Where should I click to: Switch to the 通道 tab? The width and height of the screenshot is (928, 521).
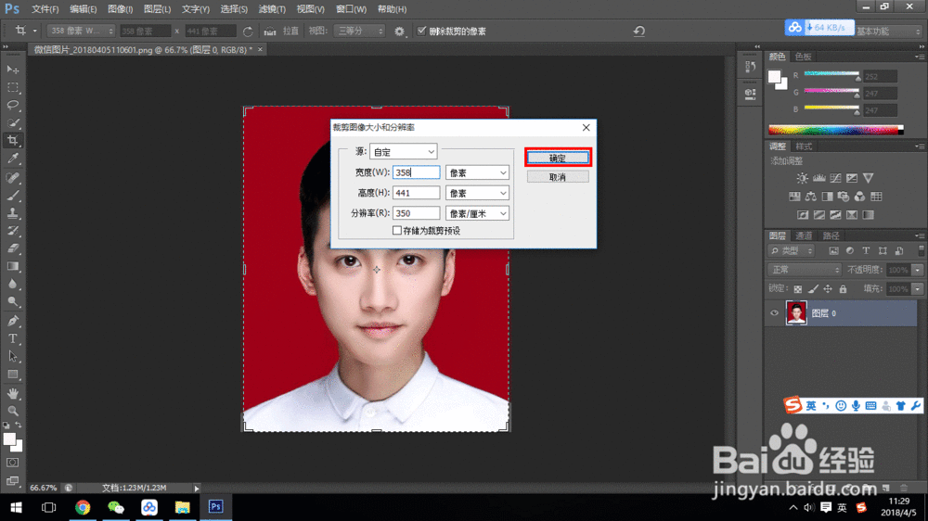point(804,235)
